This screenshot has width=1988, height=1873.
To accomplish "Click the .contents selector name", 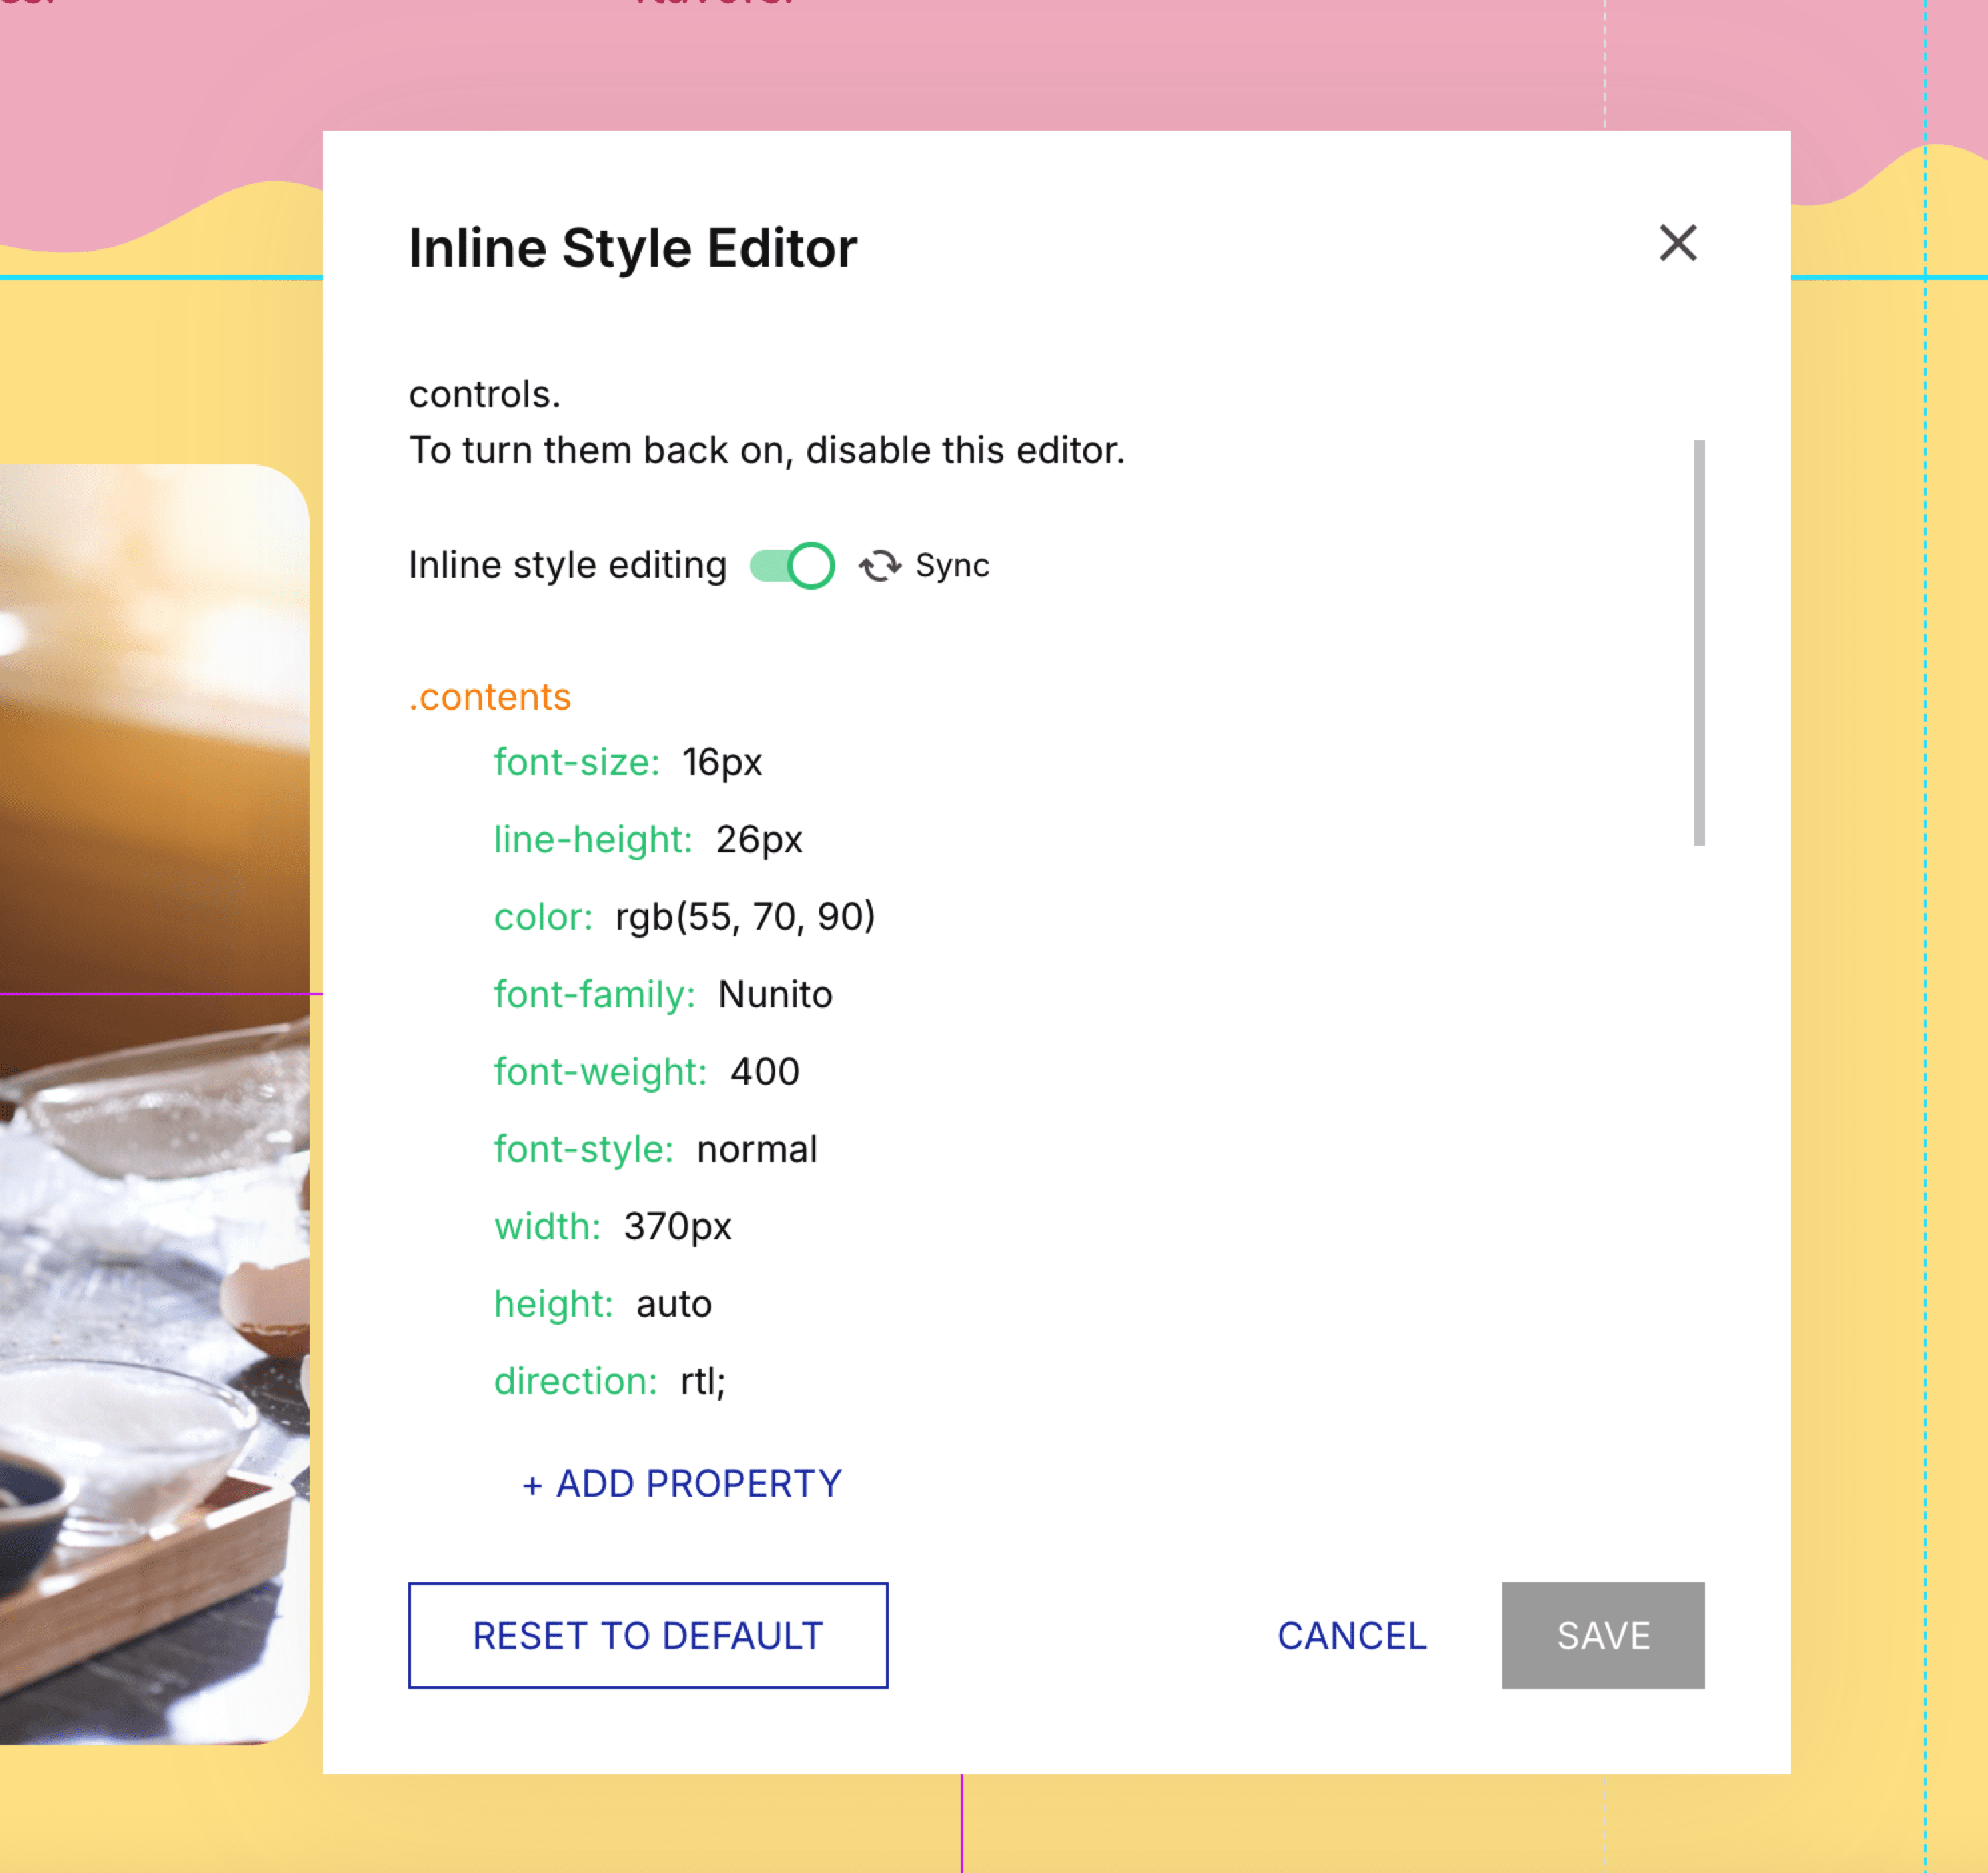I will (490, 697).
